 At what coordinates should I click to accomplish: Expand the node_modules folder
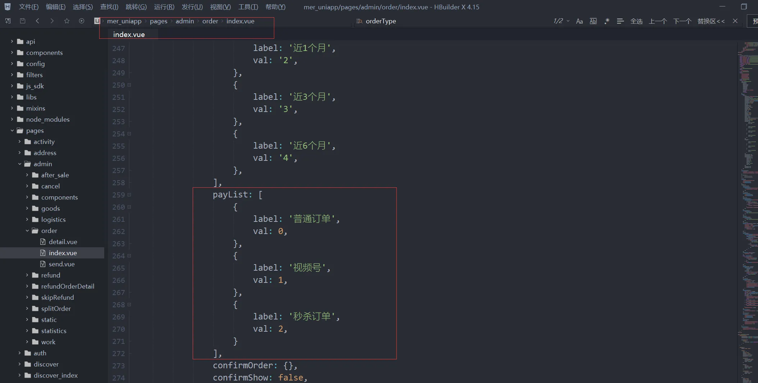click(x=12, y=119)
